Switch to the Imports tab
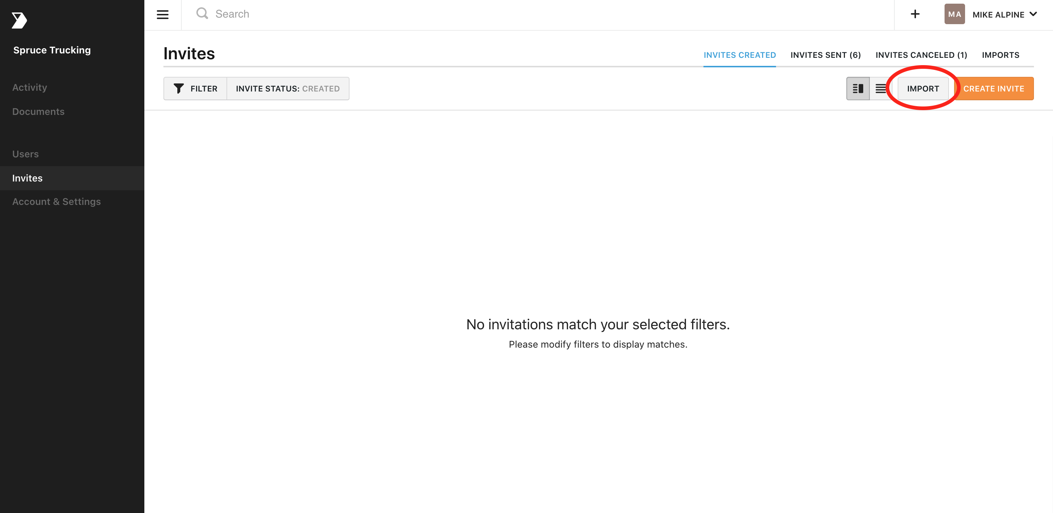The height and width of the screenshot is (513, 1053). point(1000,55)
